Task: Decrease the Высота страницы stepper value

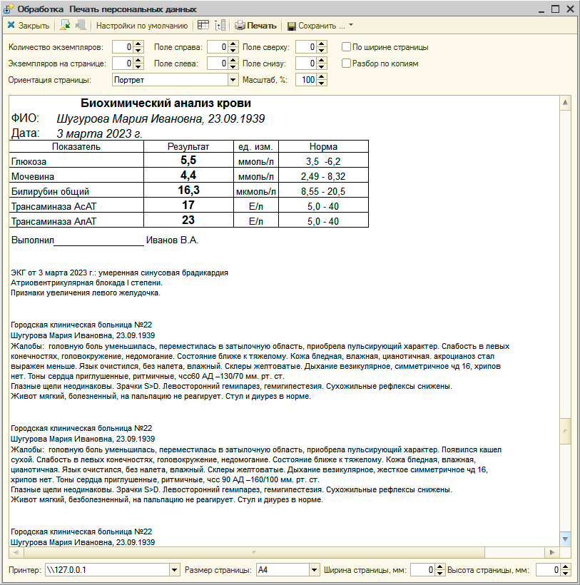Action: [x=567, y=573]
